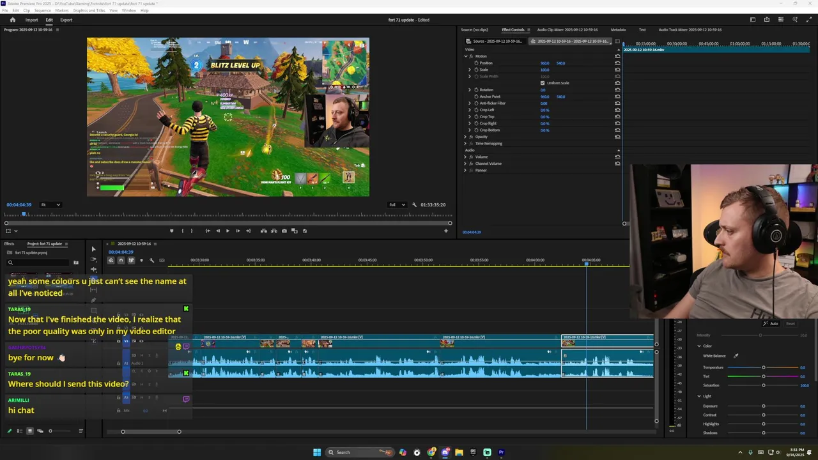Play the program monitor sequence
The height and width of the screenshot is (460, 818).
[228, 231]
